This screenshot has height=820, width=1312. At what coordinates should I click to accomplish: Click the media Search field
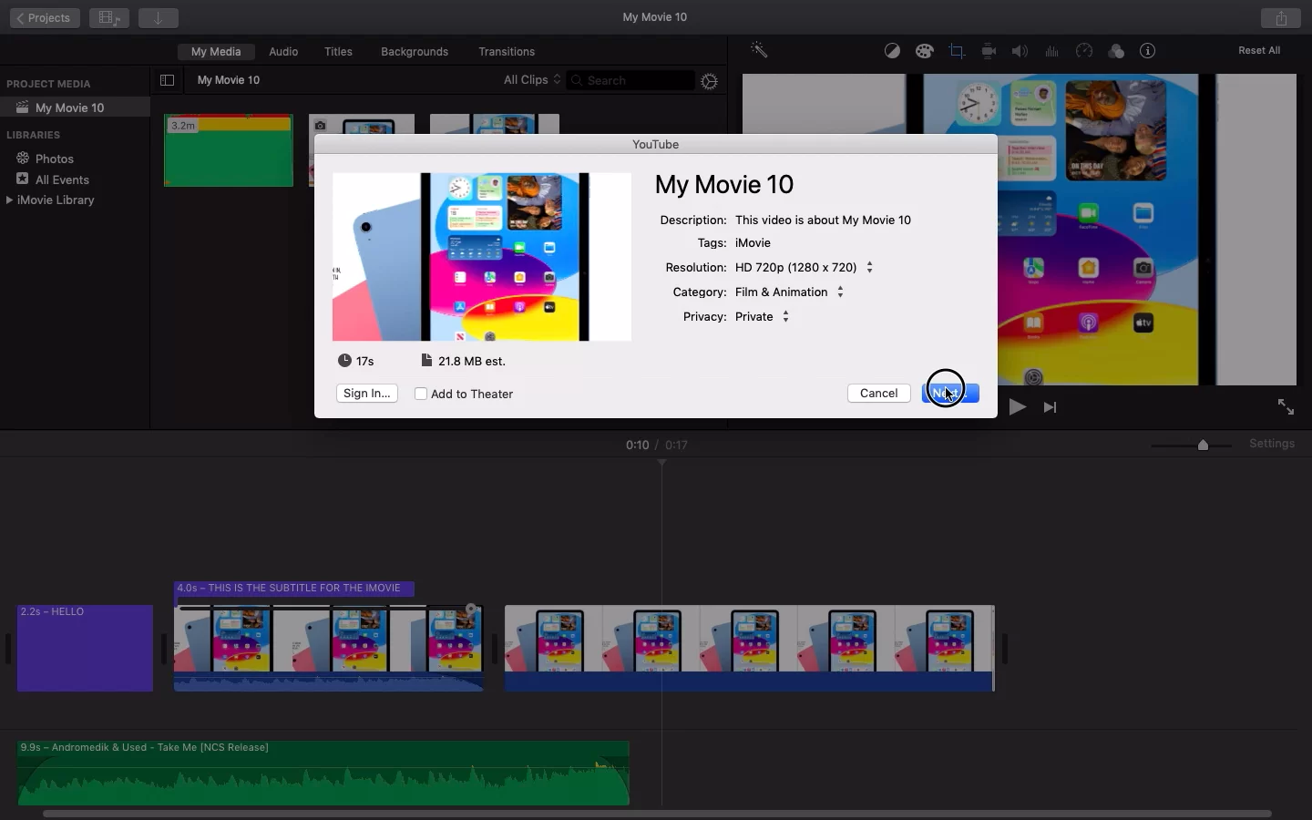(x=630, y=81)
